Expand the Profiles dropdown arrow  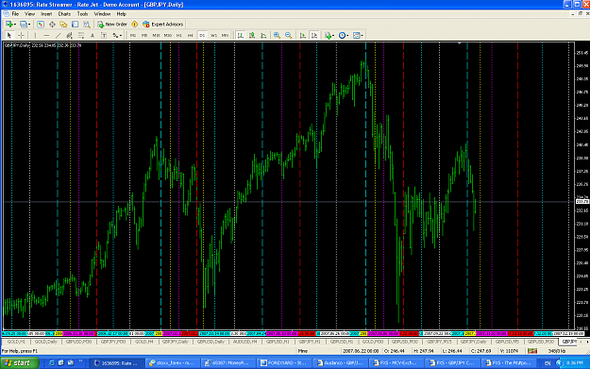pos(29,25)
